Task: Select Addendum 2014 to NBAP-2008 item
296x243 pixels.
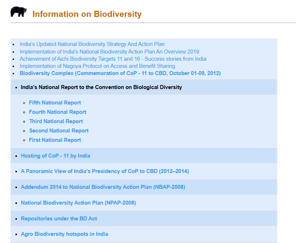Action: (103, 187)
